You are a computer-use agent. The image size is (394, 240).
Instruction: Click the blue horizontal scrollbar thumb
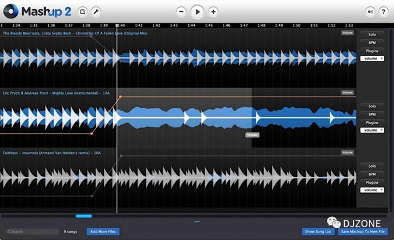(83, 216)
